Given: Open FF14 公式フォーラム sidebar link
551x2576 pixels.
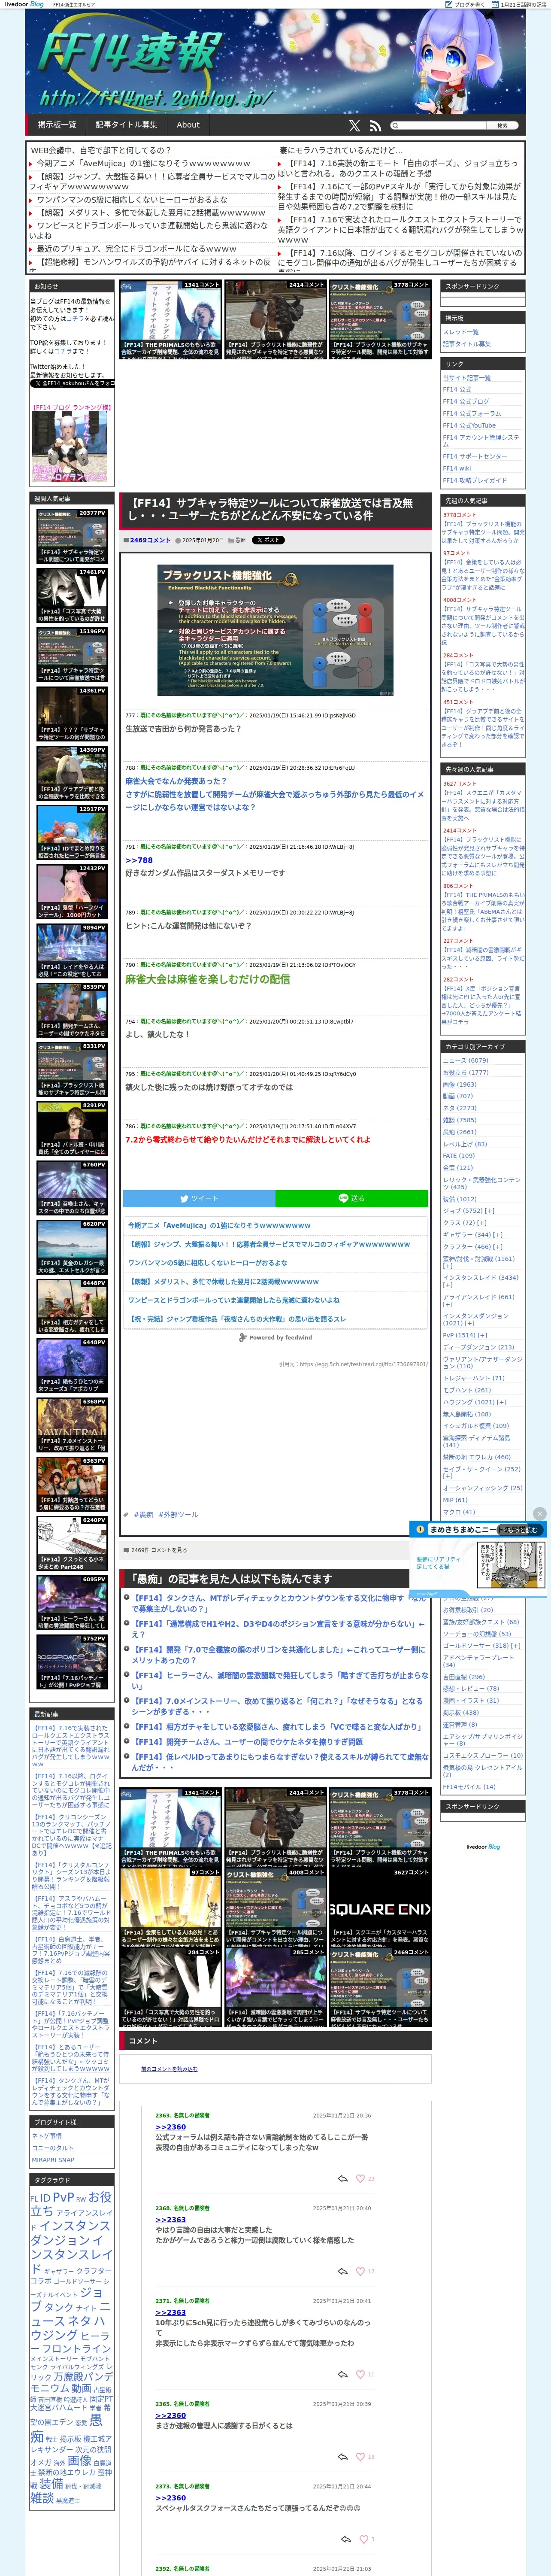Looking at the screenshot, I should click(x=472, y=413).
